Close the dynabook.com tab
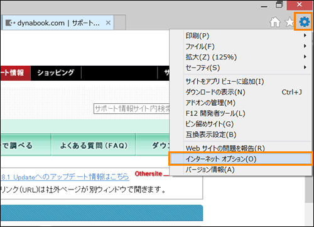The width and height of the screenshot is (314, 227). pyautogui.click(x=108, y=23)
